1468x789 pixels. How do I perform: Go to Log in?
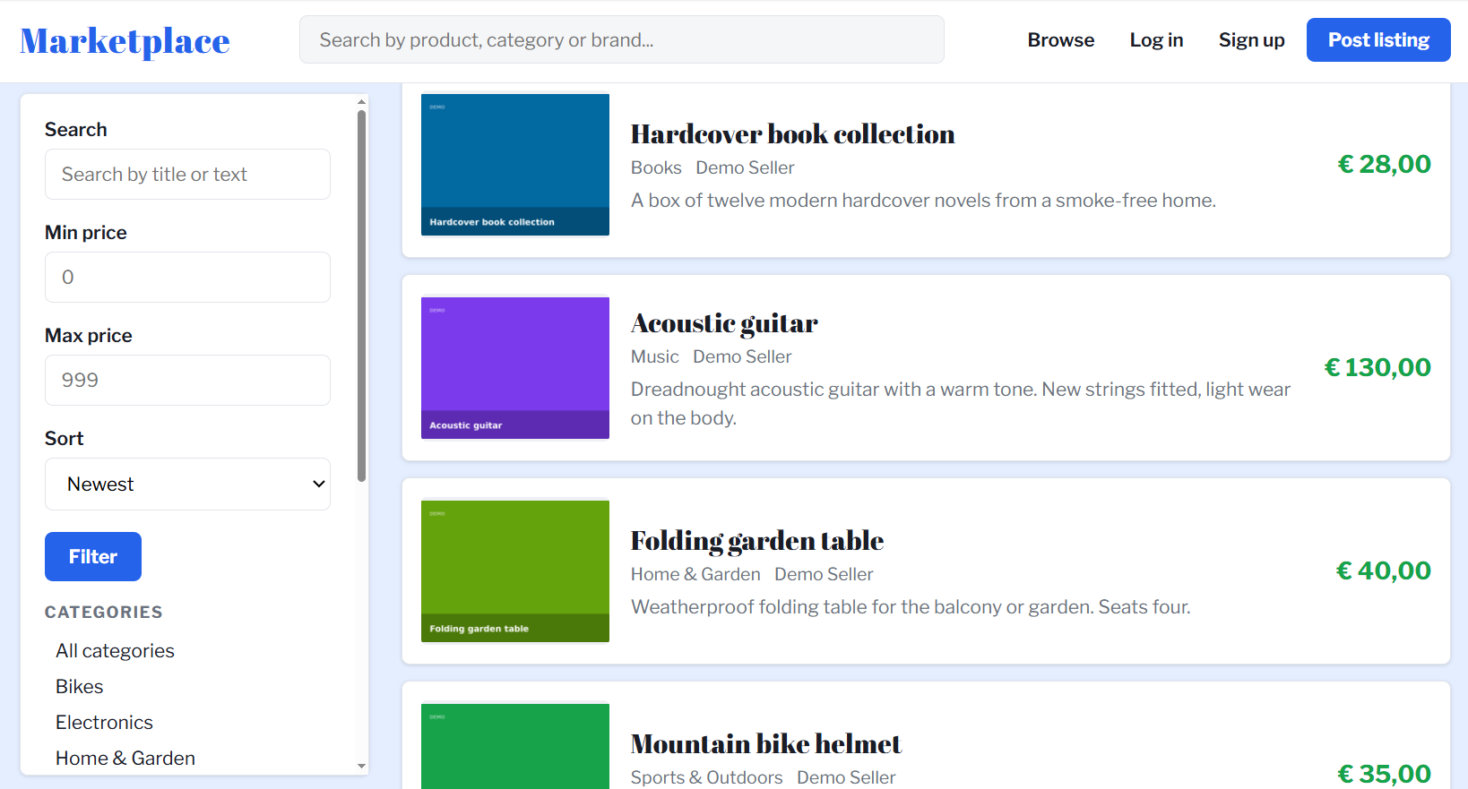tap(1156, 40)
